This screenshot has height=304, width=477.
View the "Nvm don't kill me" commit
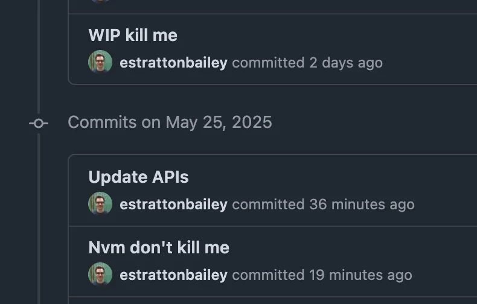159,247
